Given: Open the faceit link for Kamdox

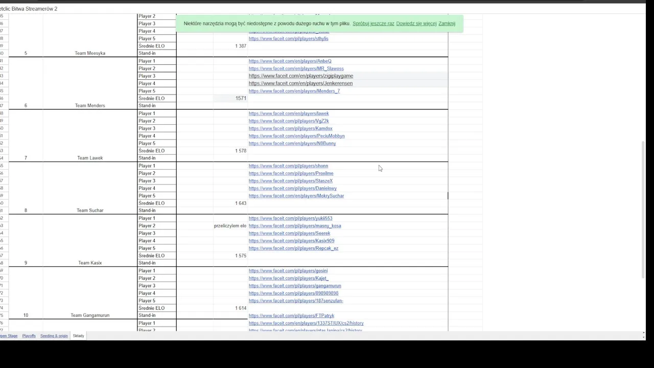Looking at the screenshot, I should tap(290, 128).
